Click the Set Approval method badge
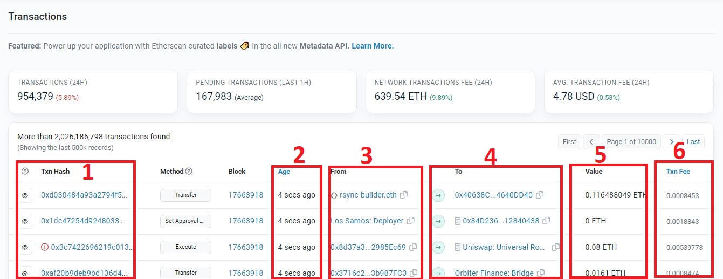723x279 pixels. [x=185, y=221]
